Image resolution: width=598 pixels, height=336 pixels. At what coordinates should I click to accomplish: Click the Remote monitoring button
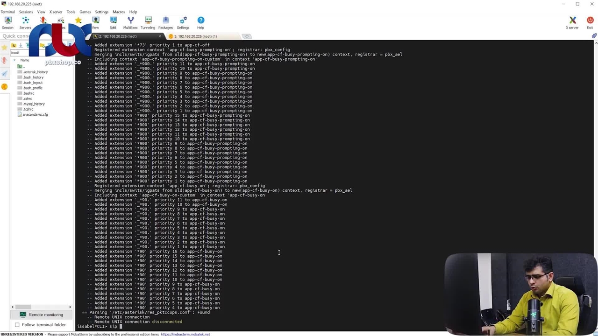tap(42, 315)
